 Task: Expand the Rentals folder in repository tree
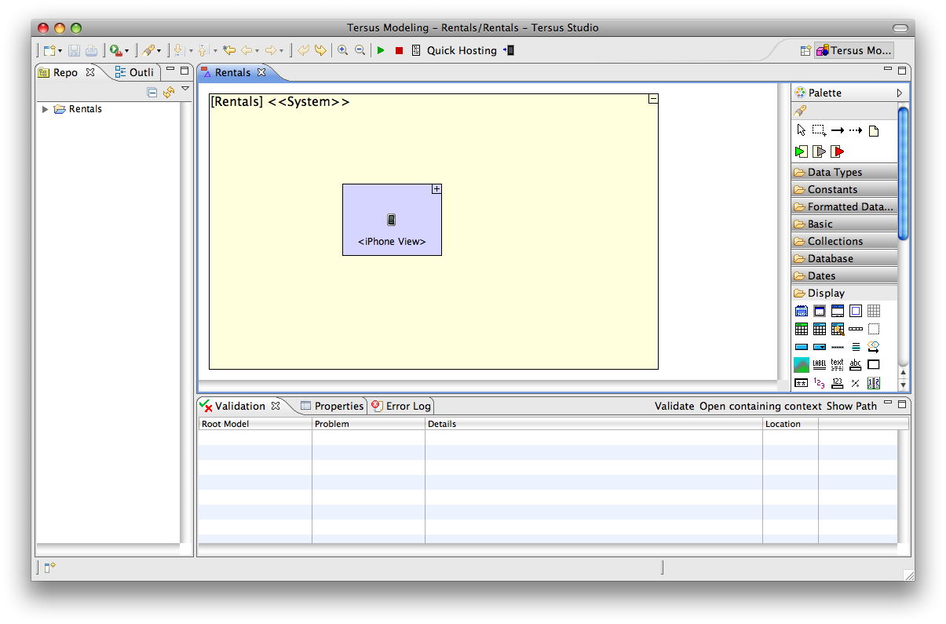click(x=46, y=109)
